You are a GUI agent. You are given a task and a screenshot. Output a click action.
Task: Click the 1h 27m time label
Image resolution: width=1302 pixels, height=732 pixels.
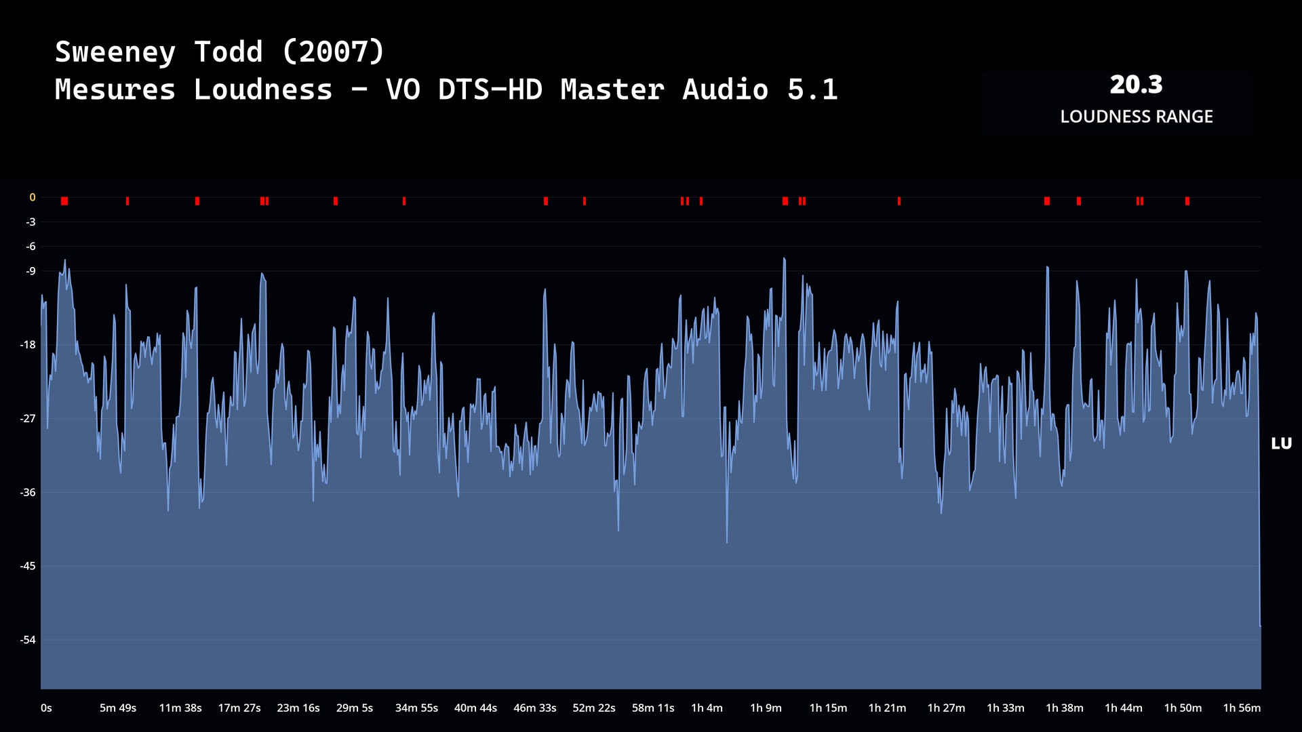pos(946,708)
